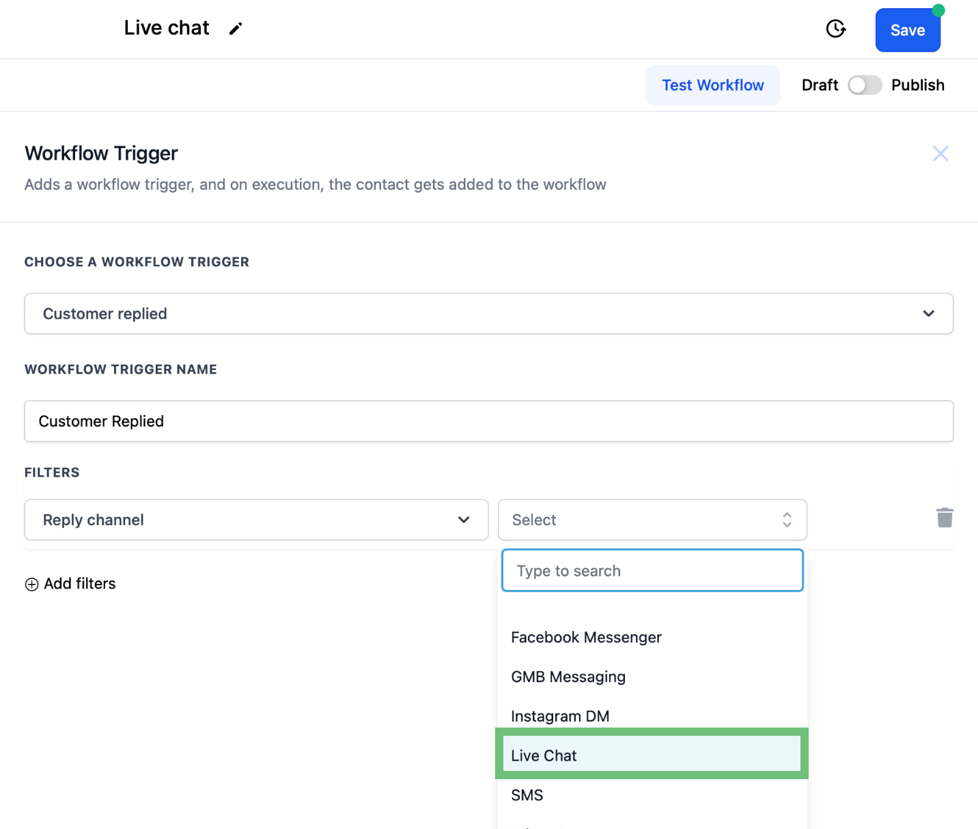978x829 pixels.
Task: Focus the Type to search box
Action: coord(652,570)
